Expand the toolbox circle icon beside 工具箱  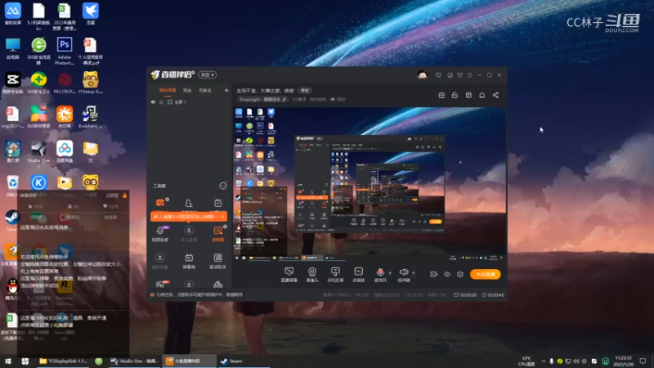point(223,186)
